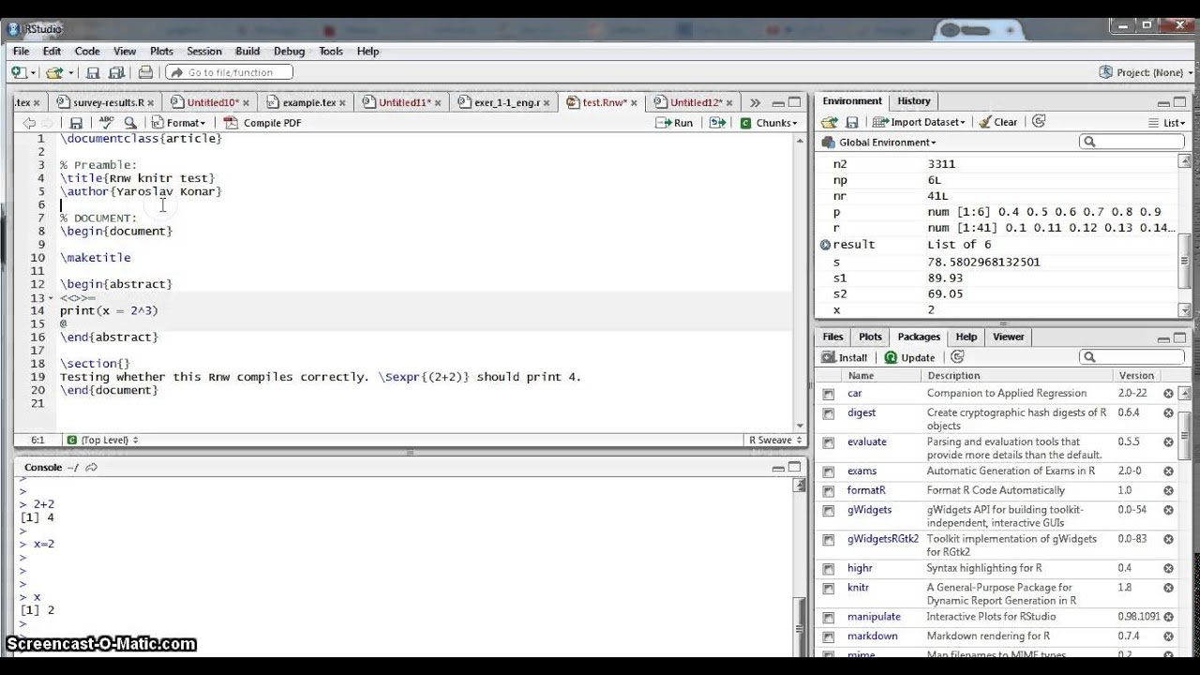Expand the result list object
The width and height of the screenshot is (1200, 675).
[x=825, y=245]
